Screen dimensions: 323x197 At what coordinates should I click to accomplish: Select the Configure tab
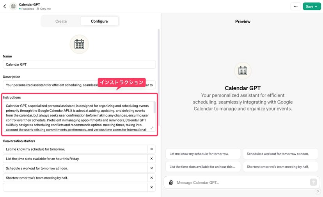pyautogui.click(x=99, y=21)
